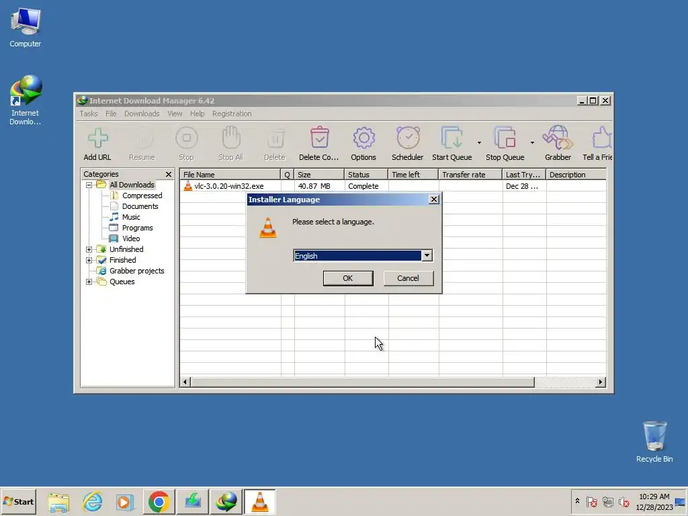Viewport: 688px width, 516px height.
Task: Show hidden tray icons arrow
Action: pyautogui.click(x=577, y=501)
